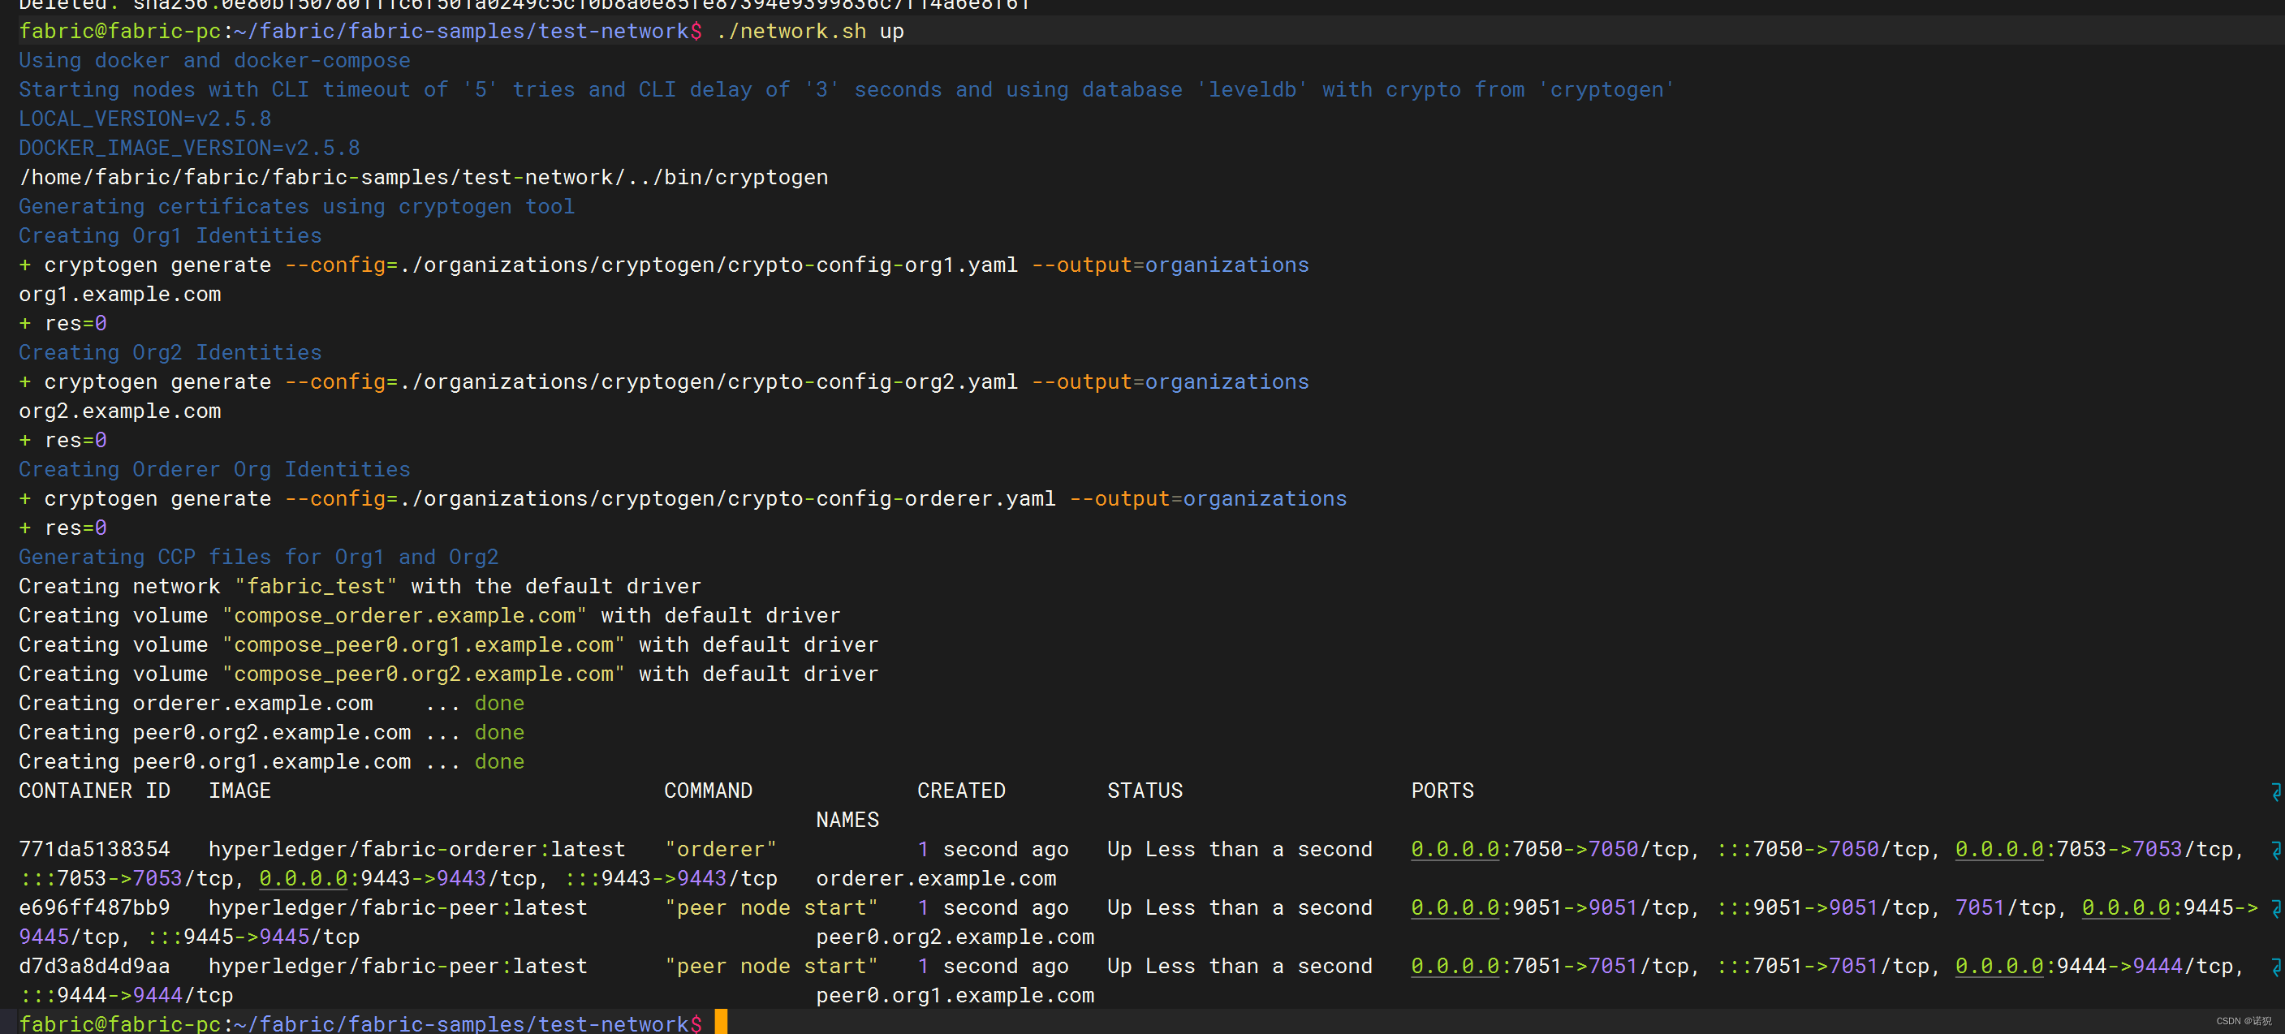Click 'done' after Creating orderer.example.com

(x=499, y=704)
